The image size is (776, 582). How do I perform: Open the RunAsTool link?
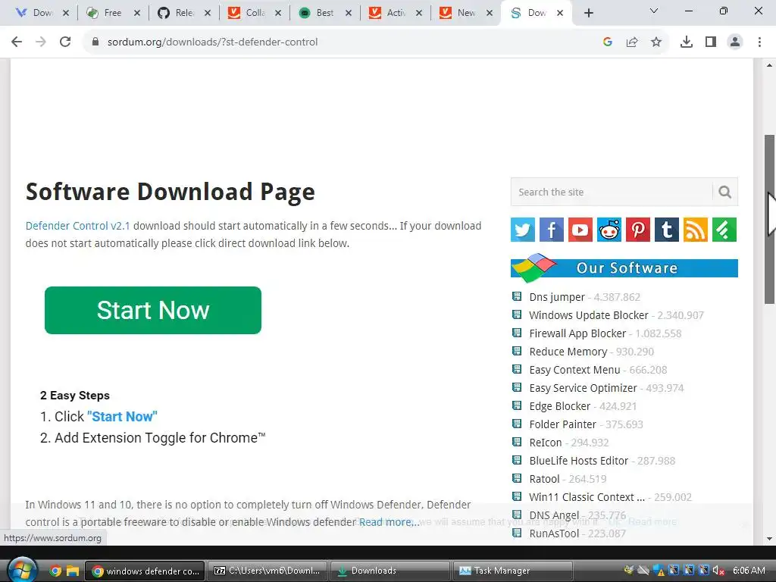coord(554,533)
